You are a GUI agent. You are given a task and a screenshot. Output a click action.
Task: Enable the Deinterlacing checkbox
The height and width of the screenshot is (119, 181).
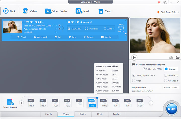pos(166,75)
